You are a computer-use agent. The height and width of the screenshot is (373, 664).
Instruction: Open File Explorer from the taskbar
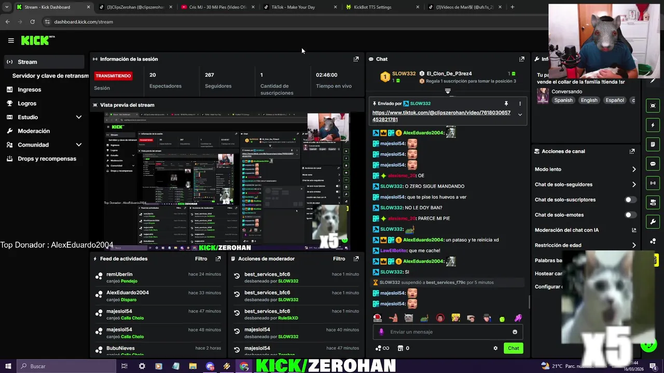coord(192,366)
